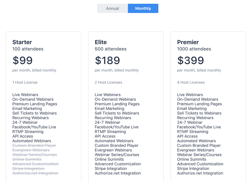Select the Monthly billing option
This screenshot has width=250, height=182.
(x=143, y=8)
